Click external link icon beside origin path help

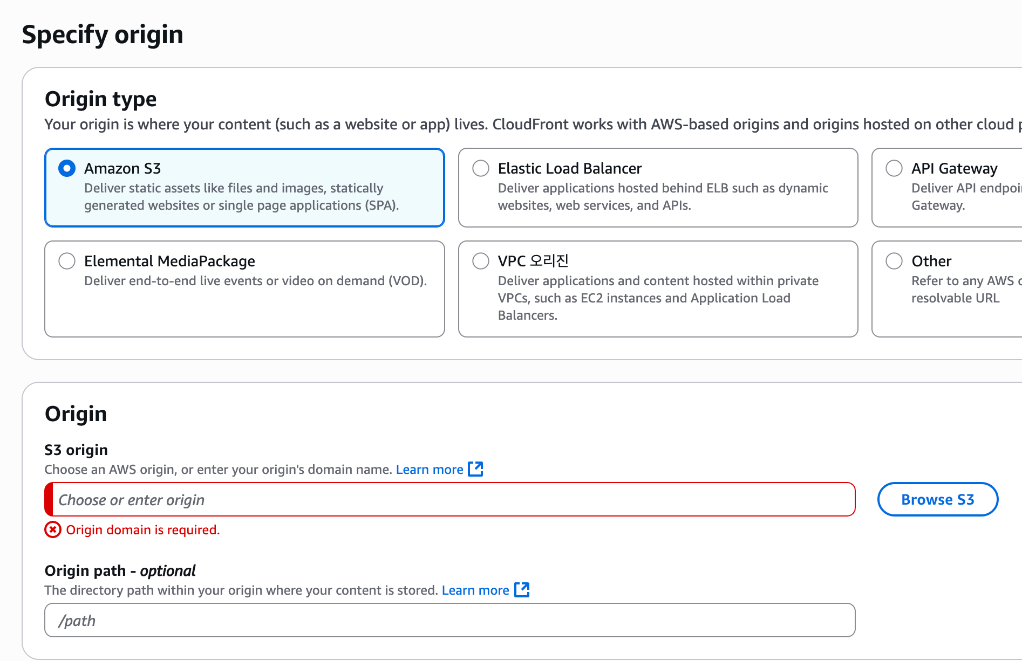[x=522, y=590]
